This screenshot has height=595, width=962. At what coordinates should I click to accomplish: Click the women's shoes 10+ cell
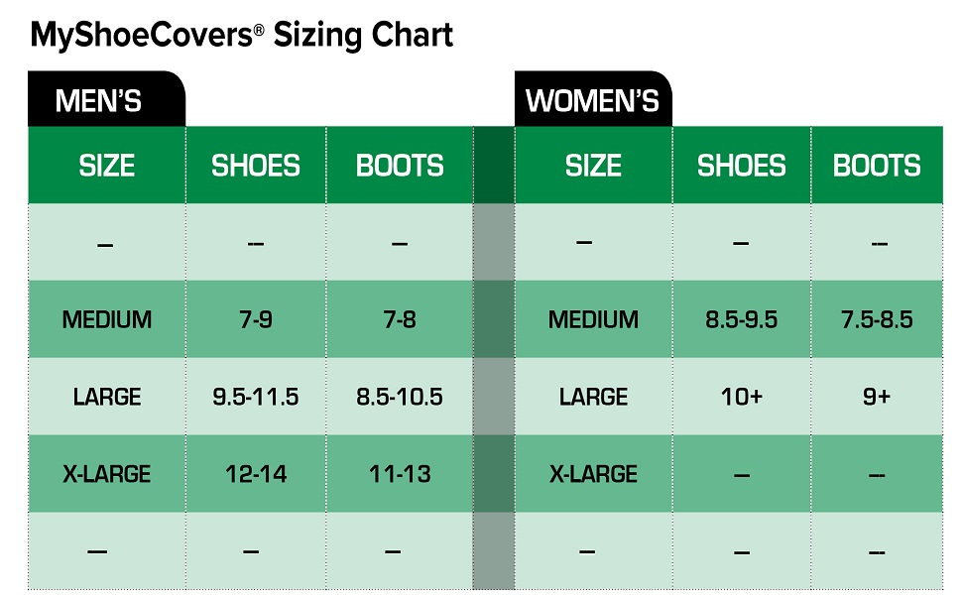click(x=742, y=397)
